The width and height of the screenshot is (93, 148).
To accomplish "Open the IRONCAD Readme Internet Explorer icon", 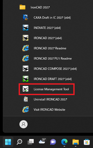I will (26, 48).
